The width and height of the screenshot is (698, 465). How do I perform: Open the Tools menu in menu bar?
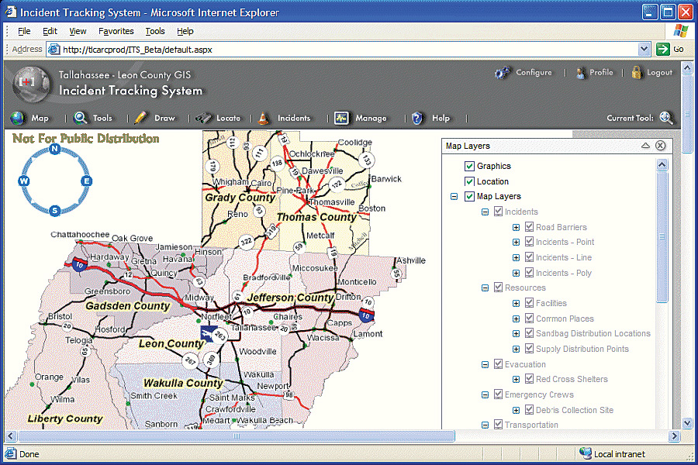(155, 31)
